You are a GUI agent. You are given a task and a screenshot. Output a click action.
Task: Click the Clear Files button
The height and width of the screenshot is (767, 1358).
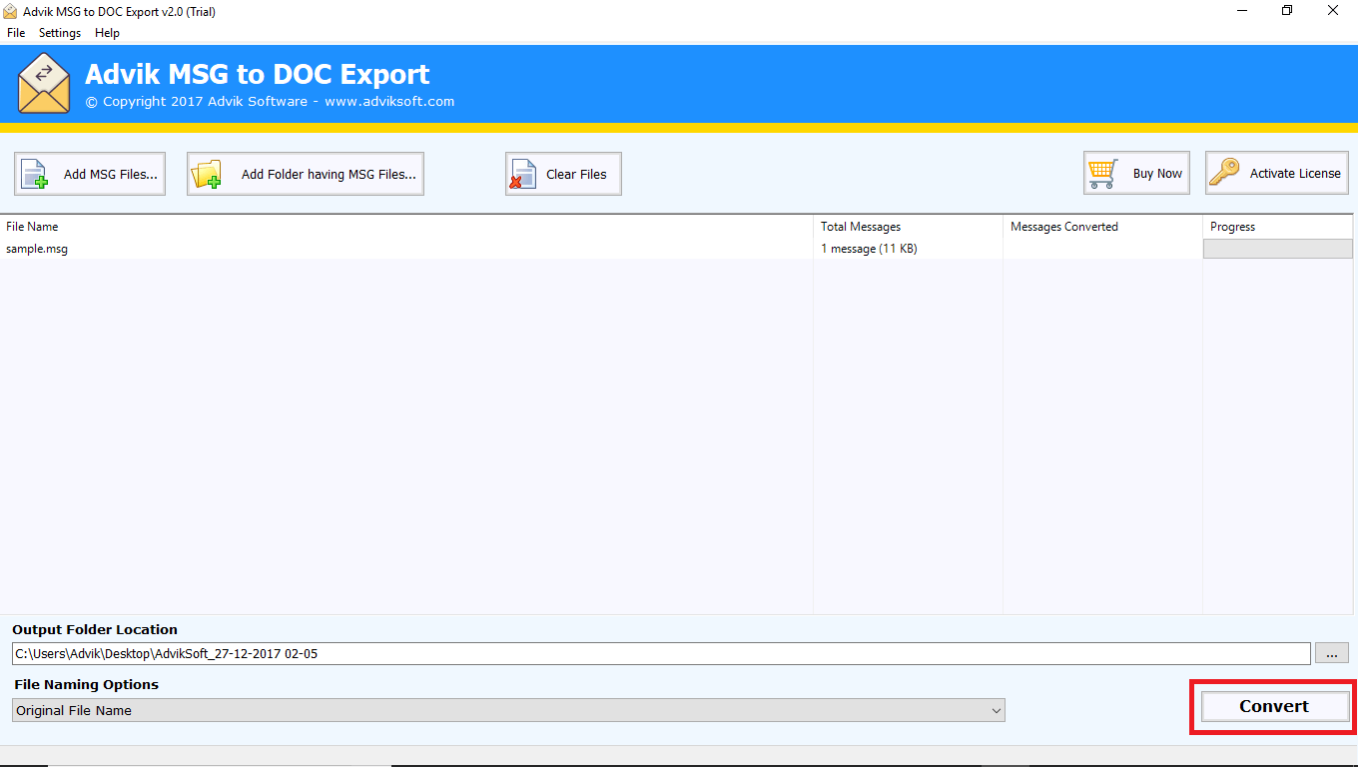(563, 174)
